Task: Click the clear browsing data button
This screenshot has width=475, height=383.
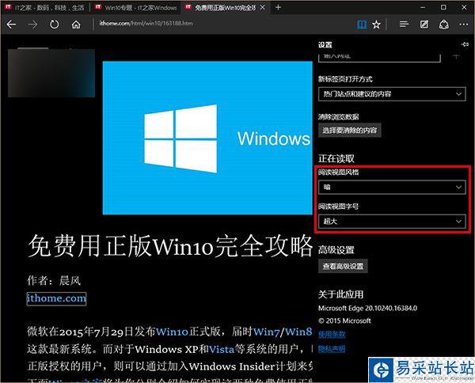Action: click(x=350, y=131)
